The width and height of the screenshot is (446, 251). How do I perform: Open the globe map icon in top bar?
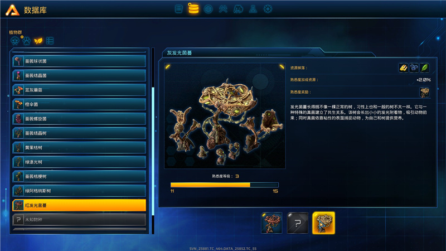pyautogui.click(x=208, y=9)
